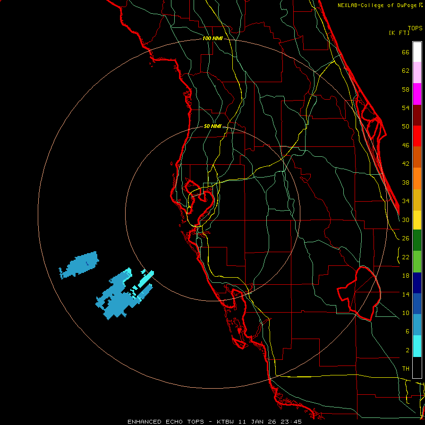425x425 pixels.
Task: Click the legend value 42
Action: click(x=406, y=164)
